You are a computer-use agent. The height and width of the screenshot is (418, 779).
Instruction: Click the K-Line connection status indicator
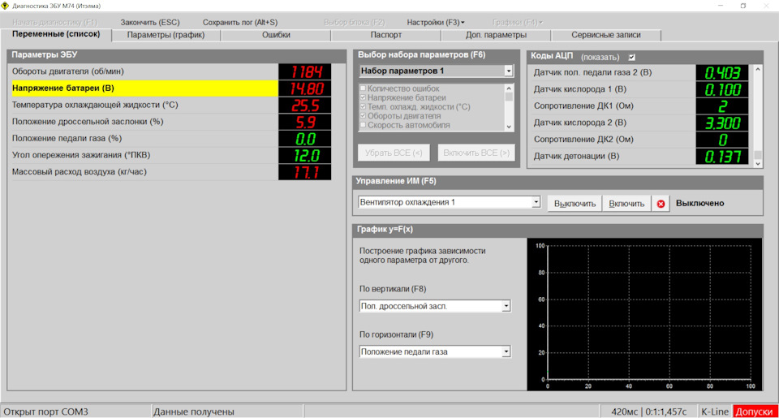pyautogui.click(x=714, y=412)
